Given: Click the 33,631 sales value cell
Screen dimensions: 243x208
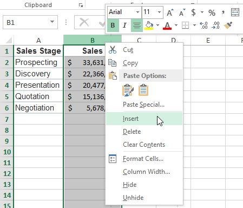Looking at the screenshot, I should pyautogui.click(x=84, y=62).
